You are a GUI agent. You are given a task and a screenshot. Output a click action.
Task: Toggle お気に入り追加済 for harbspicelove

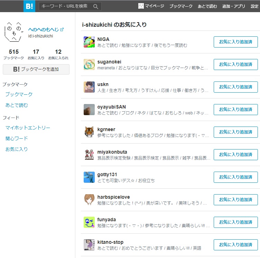(236, 200)
